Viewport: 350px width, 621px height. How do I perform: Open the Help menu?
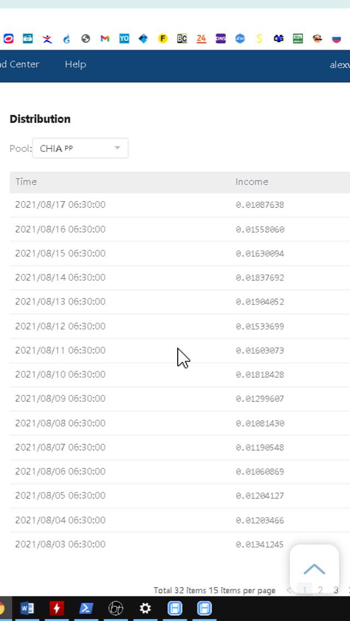click(75, 64)
